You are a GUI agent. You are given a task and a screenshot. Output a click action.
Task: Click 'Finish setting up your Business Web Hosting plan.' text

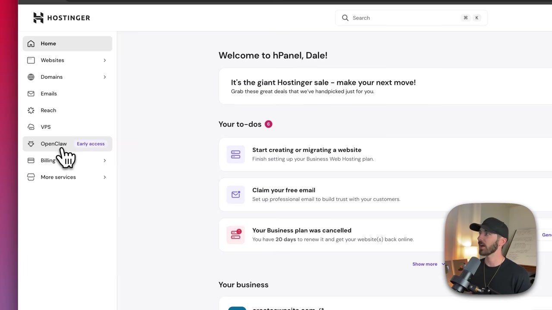coord(313,159)
